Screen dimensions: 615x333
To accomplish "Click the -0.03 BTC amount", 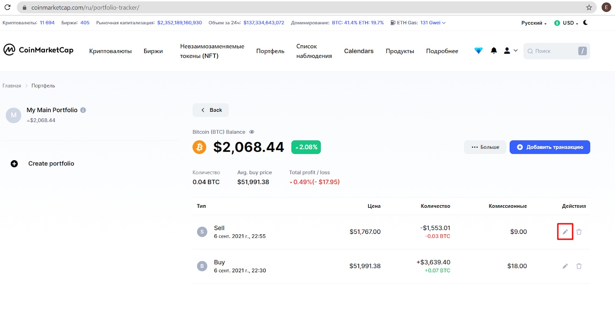I will pos(438,236).
